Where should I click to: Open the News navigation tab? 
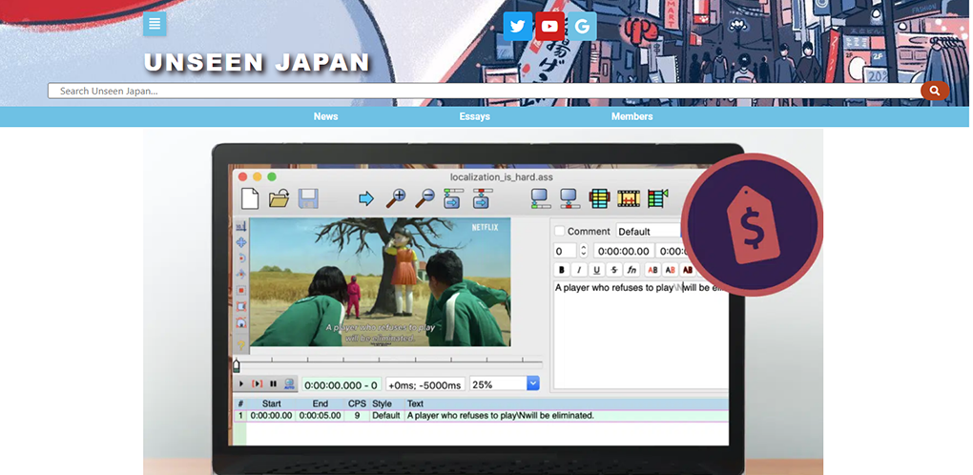pos(326,116)
